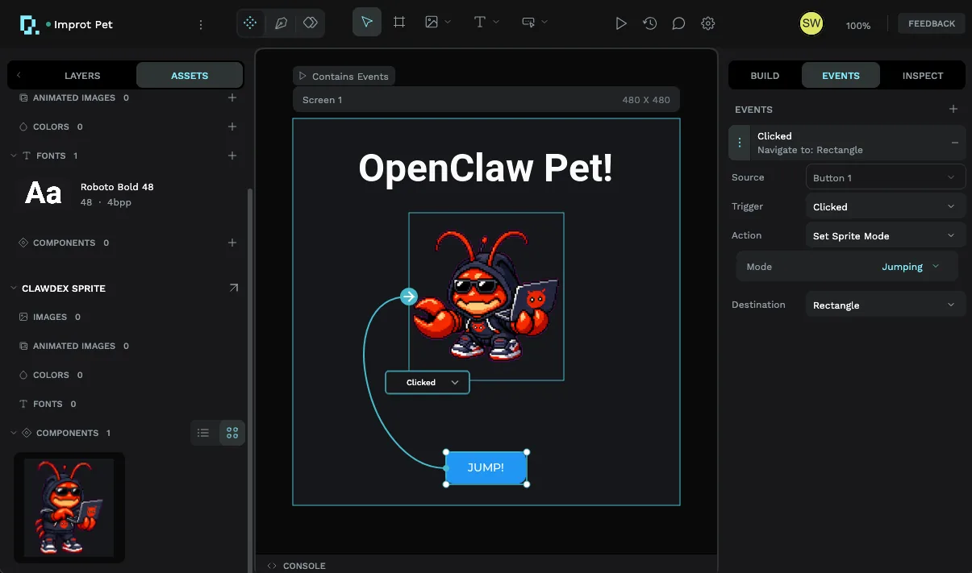This screenshot has height=573, width=972.
Task: Select the lobster sprite on canvas
Action: click(x=486, y=297)
